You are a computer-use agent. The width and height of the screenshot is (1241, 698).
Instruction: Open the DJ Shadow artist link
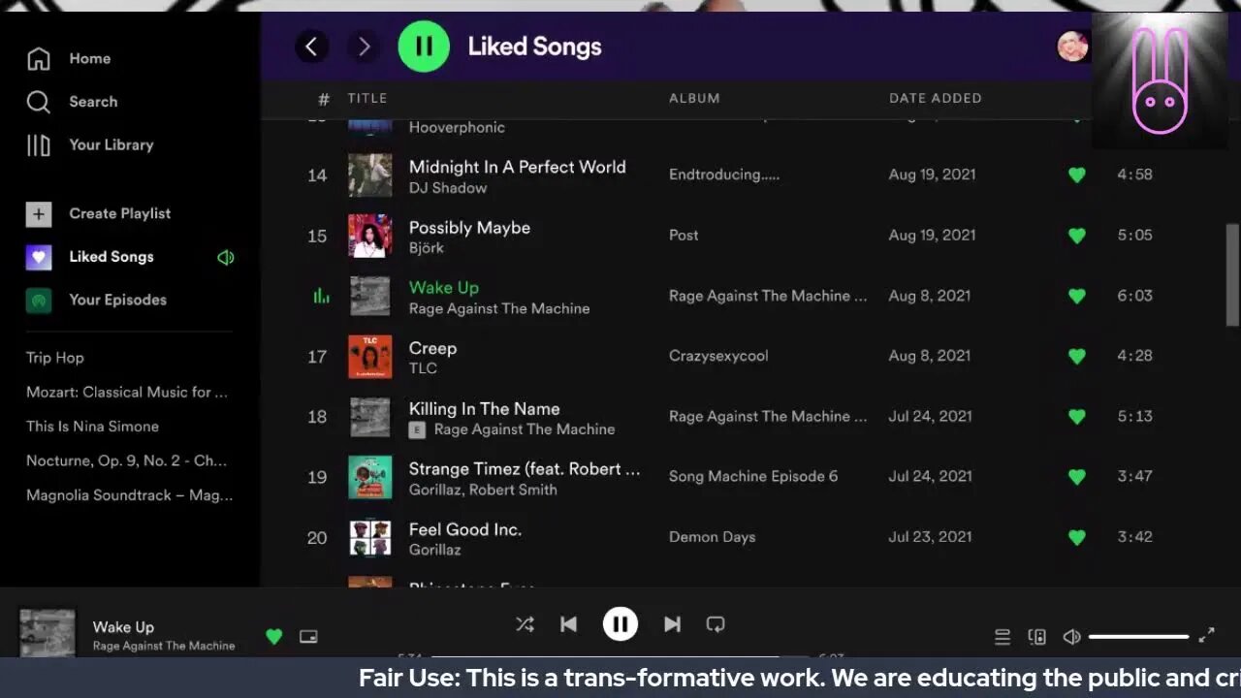click(x=448, y=188)
